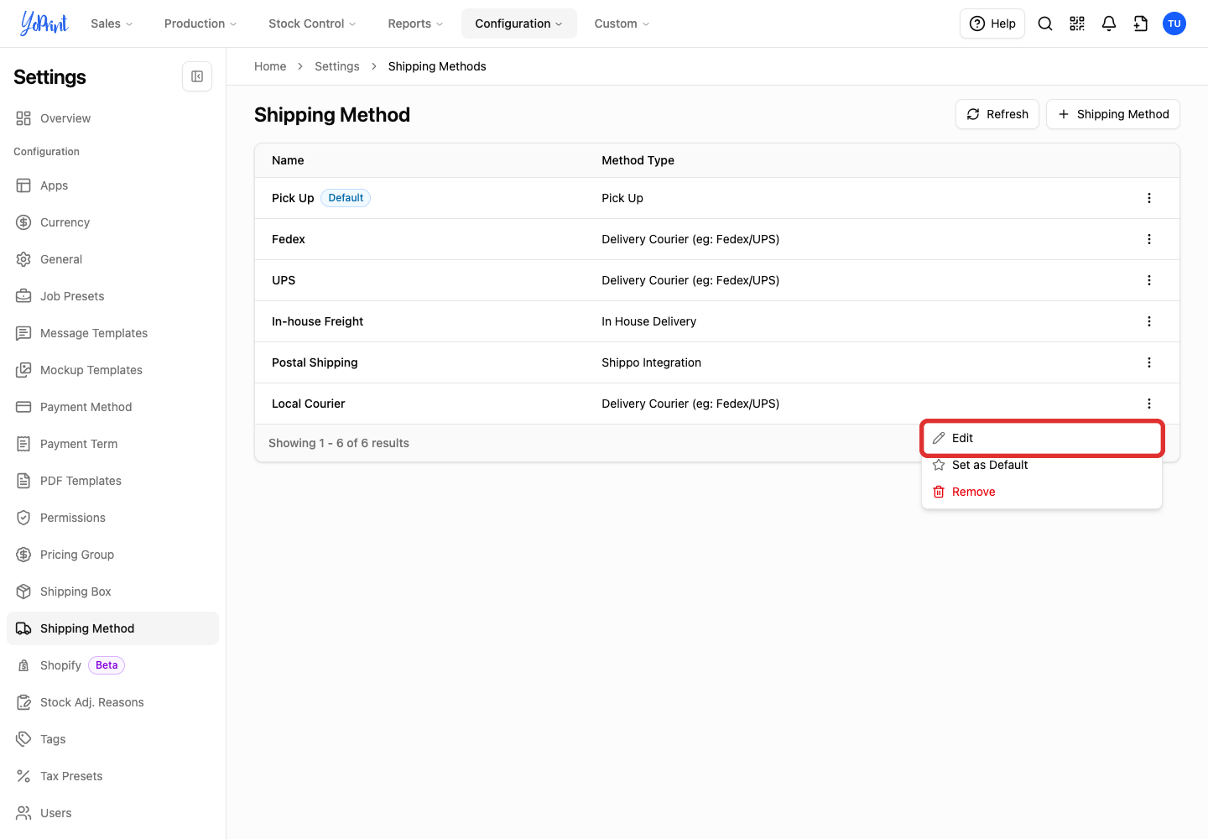This screenshot has height=839, width=1208.
Task: Choose Edit from the context menu
Action: pos(1042,438)
